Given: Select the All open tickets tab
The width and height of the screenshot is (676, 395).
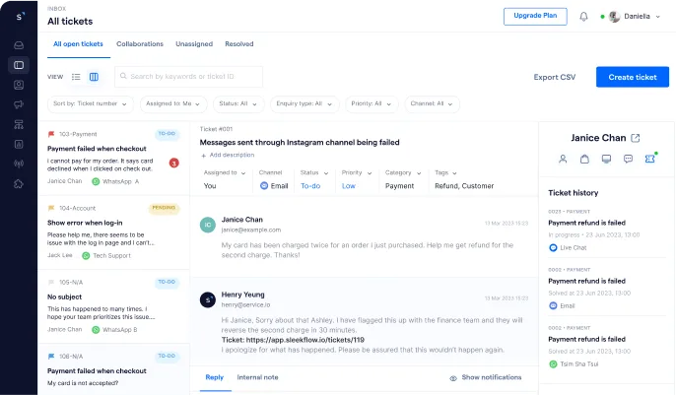Looking at the screenshot, I should (78, 44).
